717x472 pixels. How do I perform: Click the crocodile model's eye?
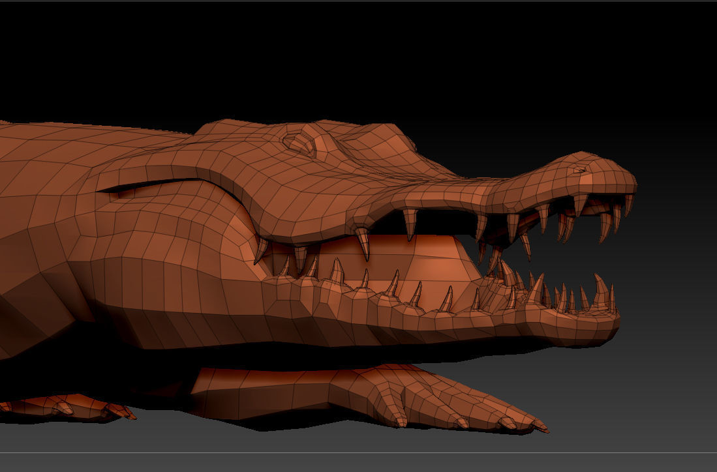click(x=300, y=143)
